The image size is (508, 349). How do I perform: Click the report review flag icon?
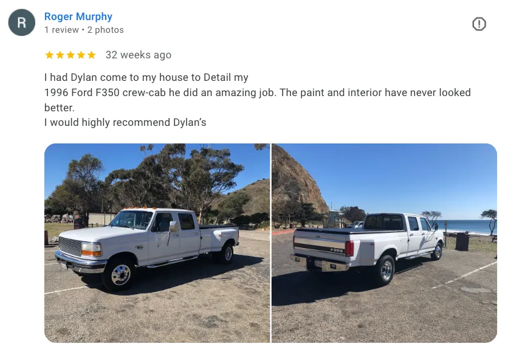pos(479,24)
